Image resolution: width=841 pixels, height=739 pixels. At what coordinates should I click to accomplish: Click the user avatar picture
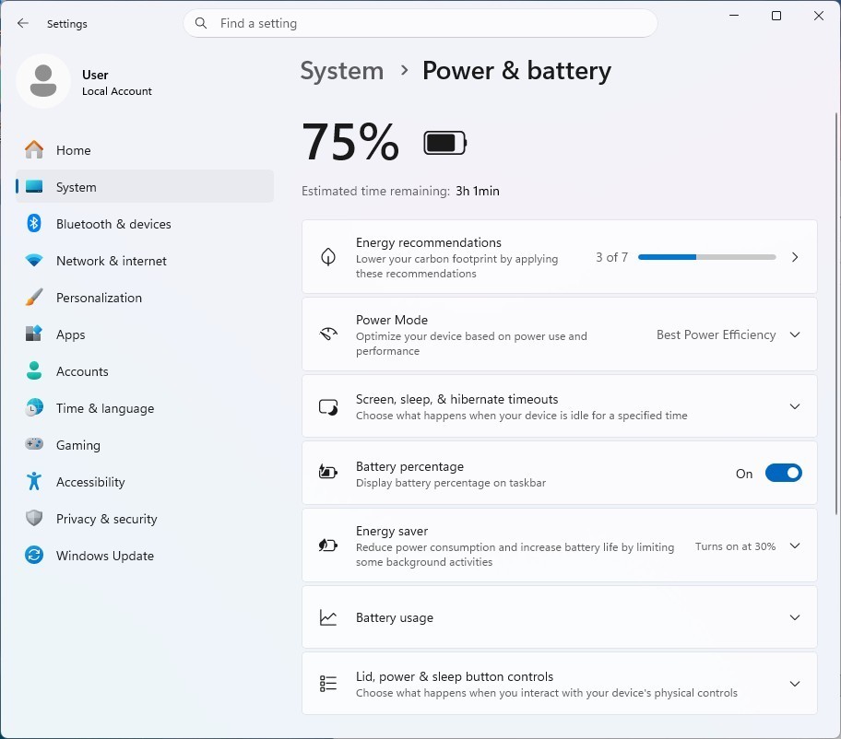click(43, 81)
